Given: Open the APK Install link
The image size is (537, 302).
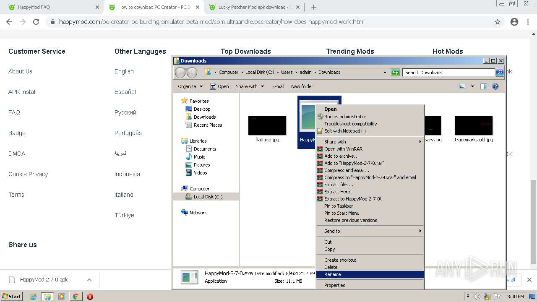Looking at the screenshot, I should pyautogui.click(x=22, y=92).
